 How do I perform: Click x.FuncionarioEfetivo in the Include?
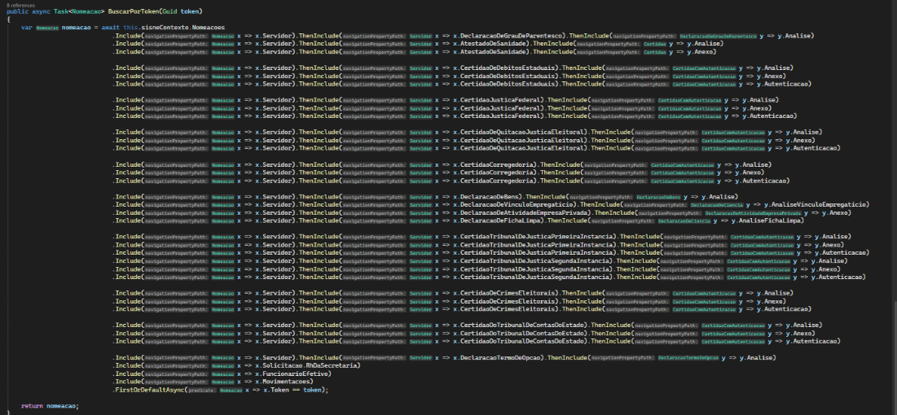292,373
